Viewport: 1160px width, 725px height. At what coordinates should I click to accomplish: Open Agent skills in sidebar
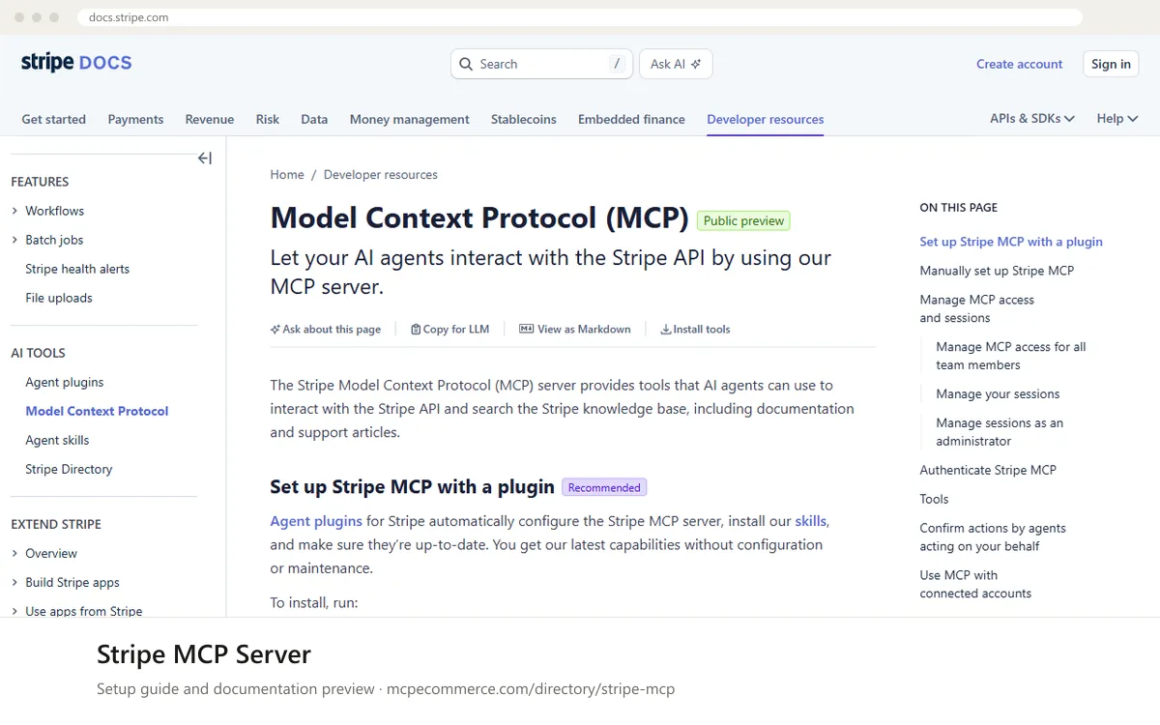[x=57, y=440]
